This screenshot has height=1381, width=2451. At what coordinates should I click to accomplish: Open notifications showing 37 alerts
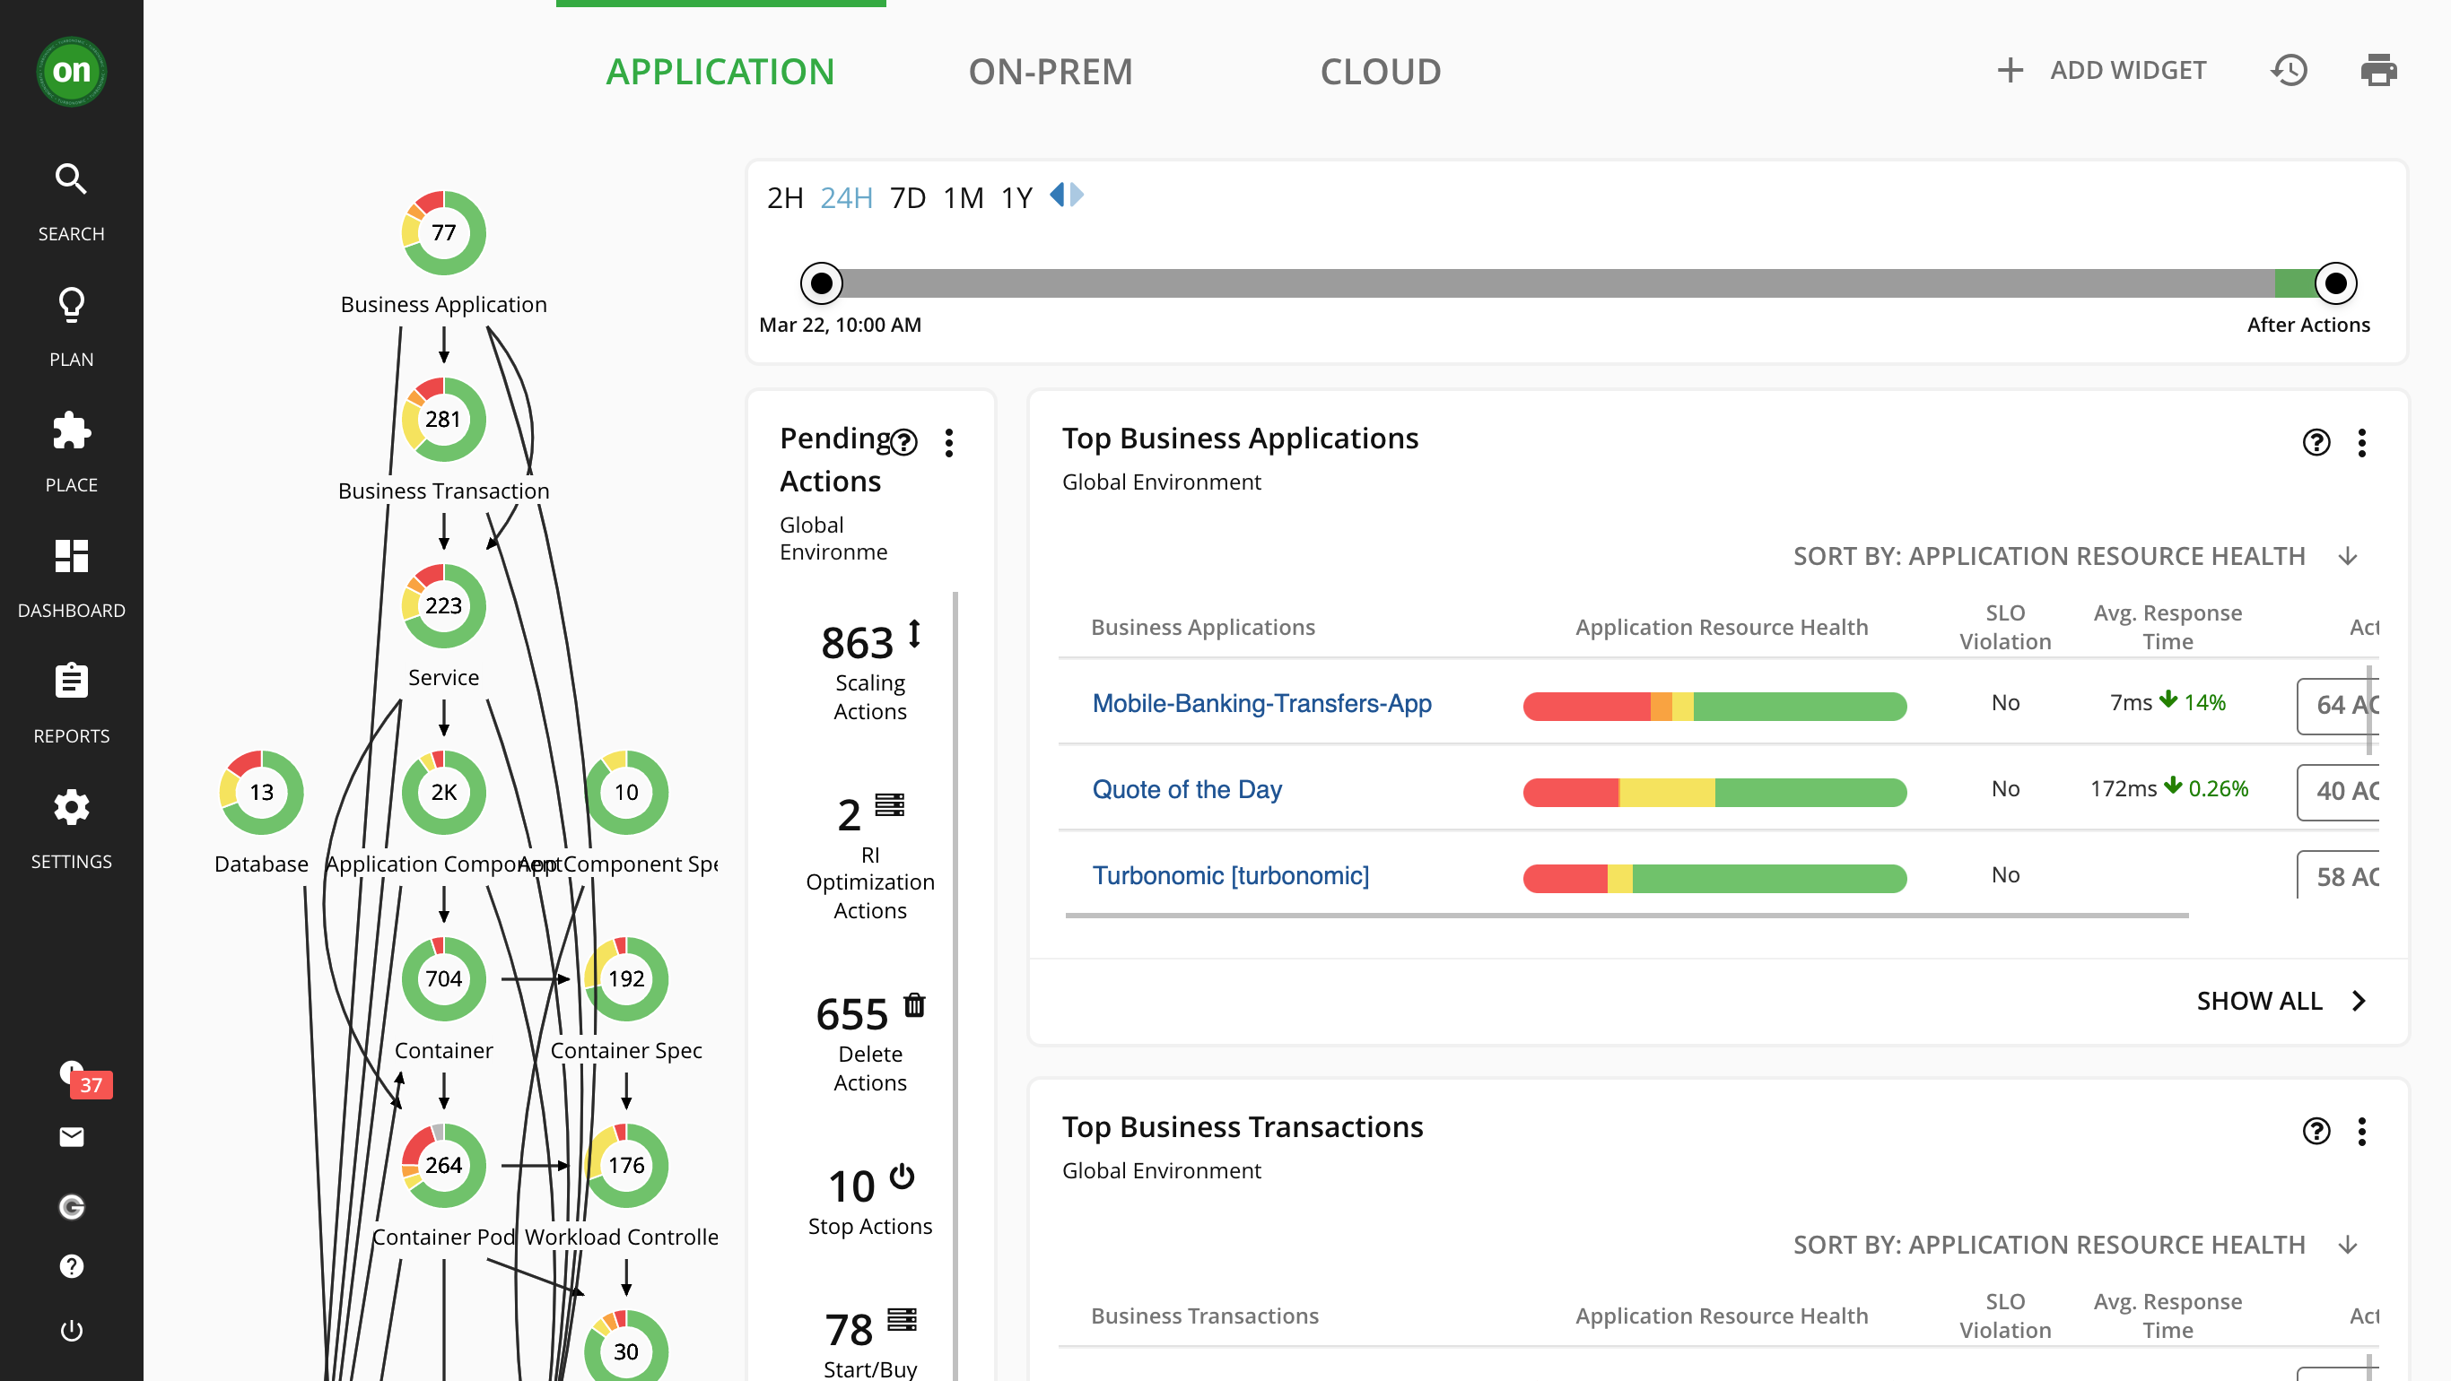click(72, 1073)
